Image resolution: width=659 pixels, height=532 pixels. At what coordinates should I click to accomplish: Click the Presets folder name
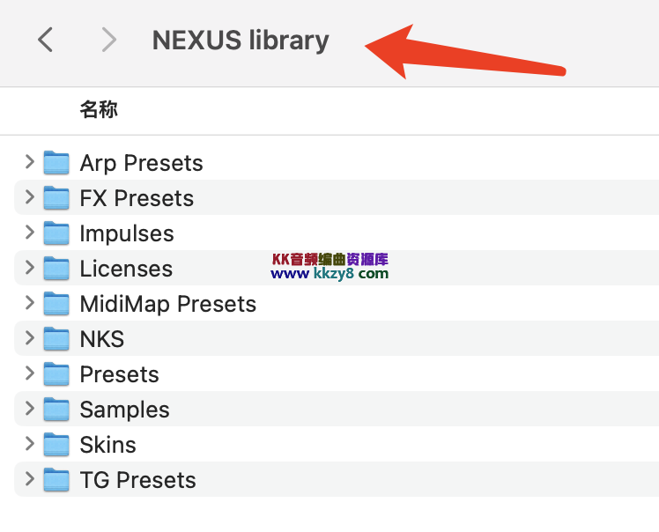119,374
